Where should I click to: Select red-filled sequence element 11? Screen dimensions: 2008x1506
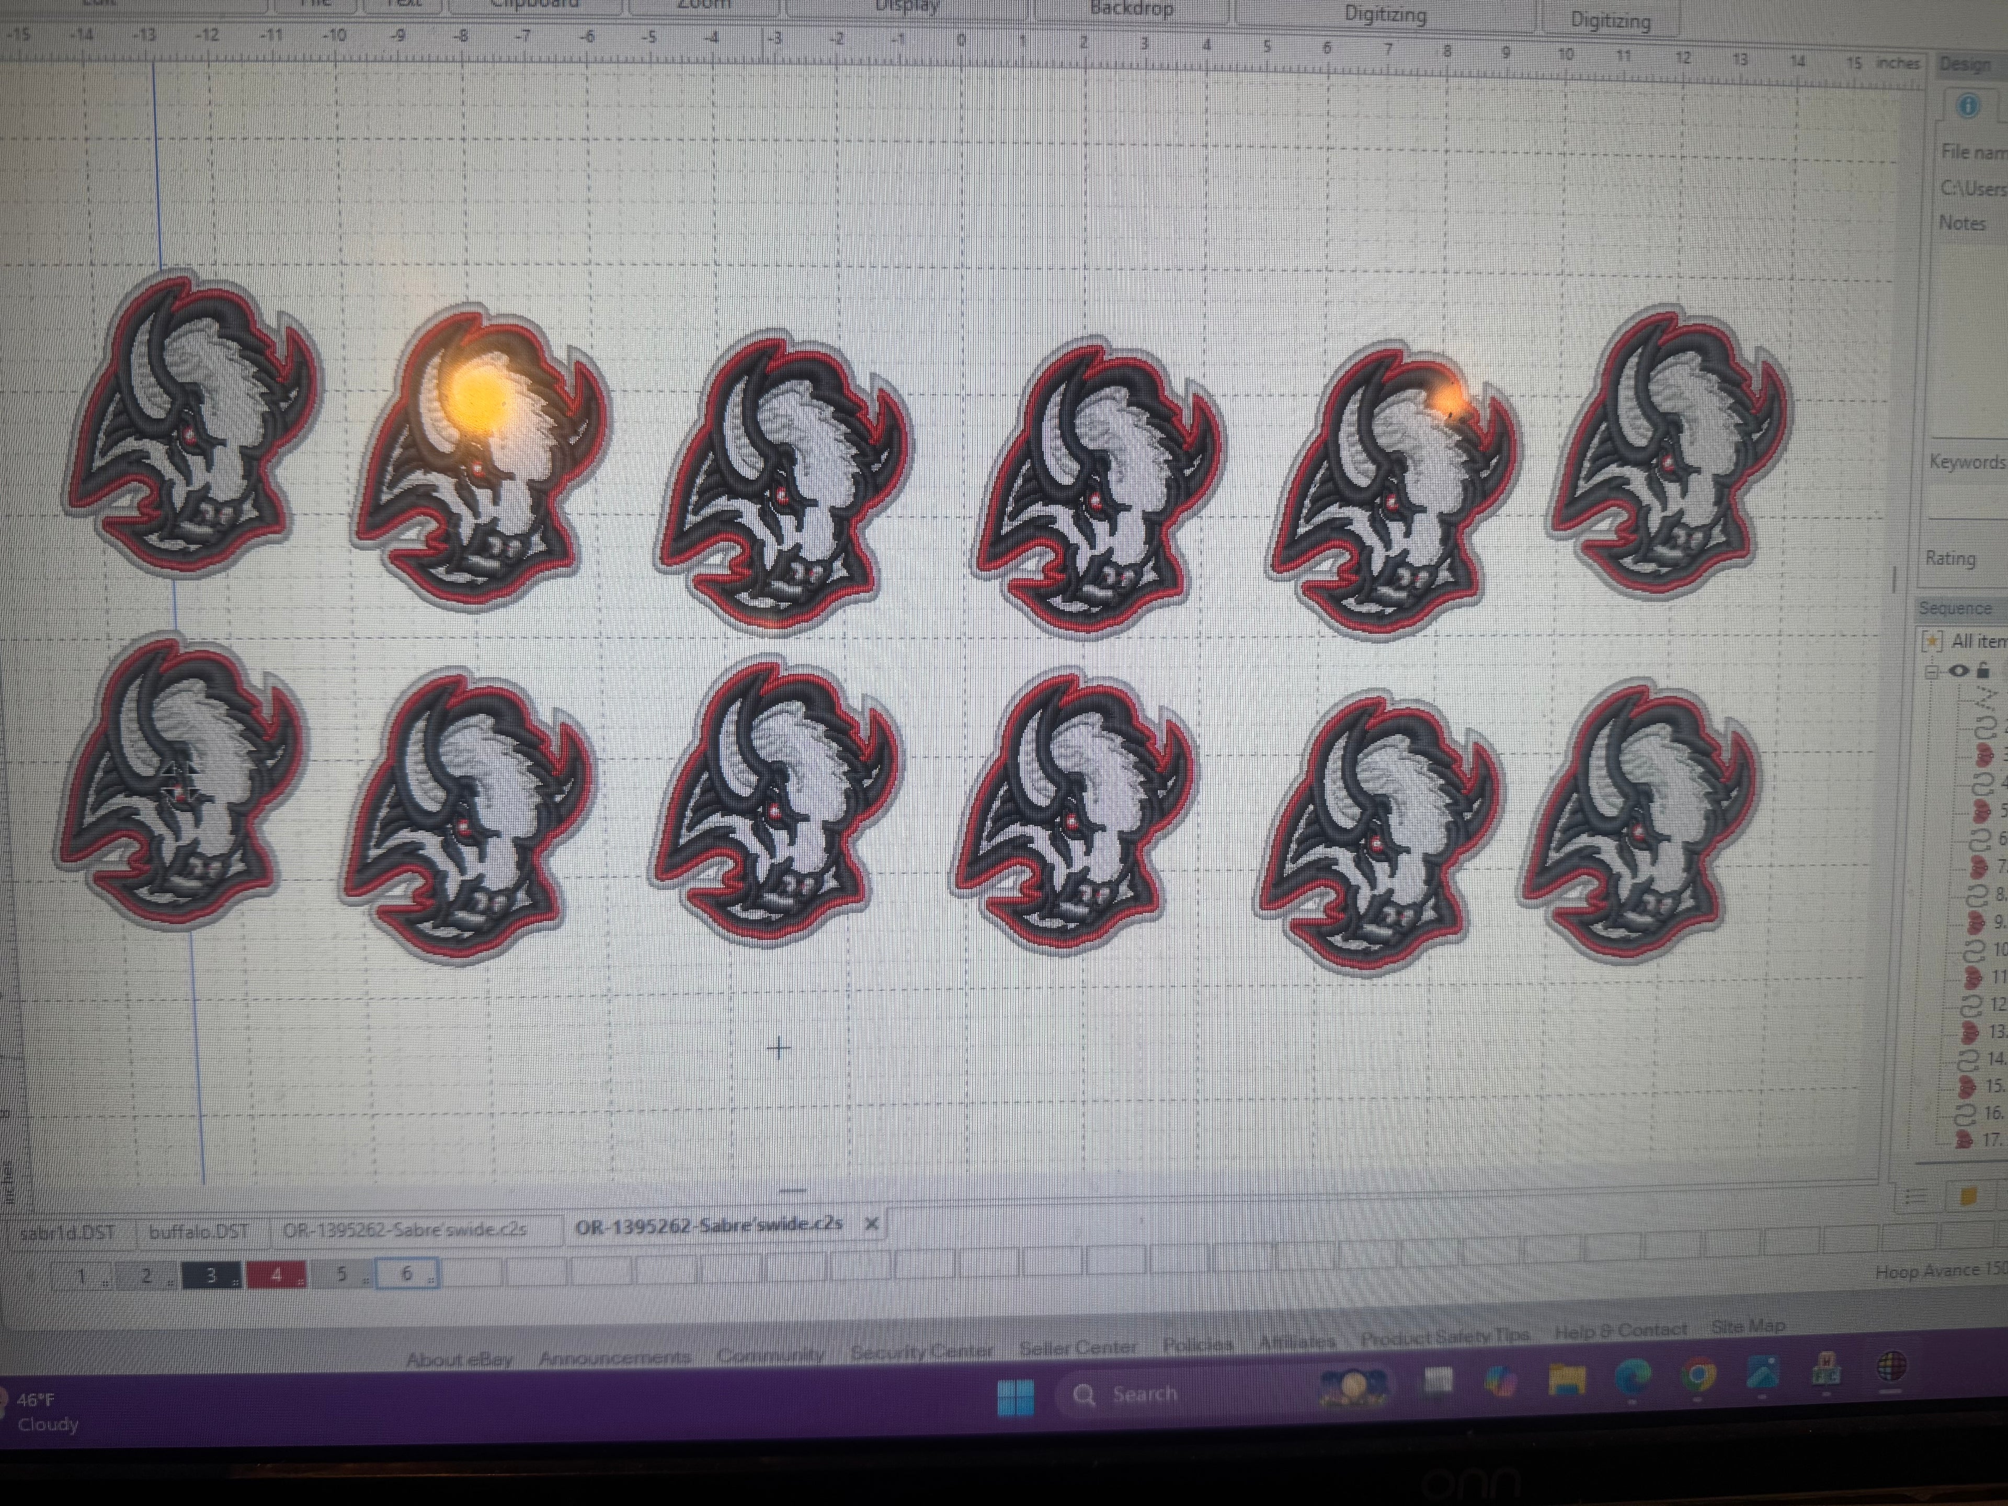pyautogui.click(x=1972, y=978)
